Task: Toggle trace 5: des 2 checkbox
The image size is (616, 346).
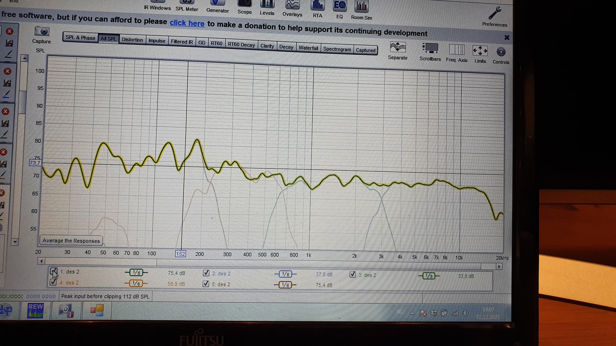Action: coord(206,284)
